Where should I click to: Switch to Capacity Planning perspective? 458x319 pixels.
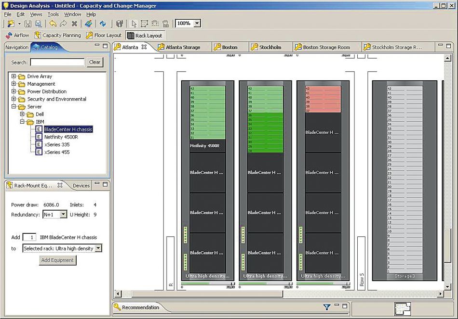coord(57,35)
